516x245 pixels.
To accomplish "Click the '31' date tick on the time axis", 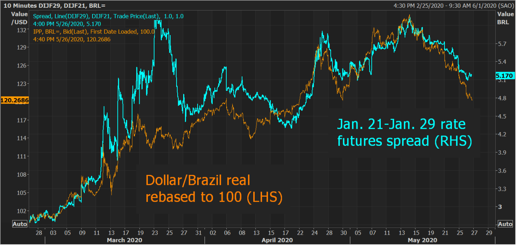I will pos(198,233).
